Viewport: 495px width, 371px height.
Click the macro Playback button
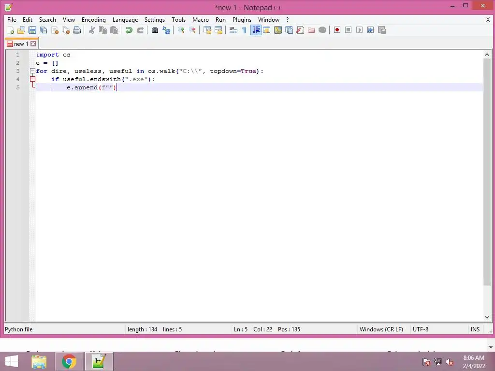point(359,30)
